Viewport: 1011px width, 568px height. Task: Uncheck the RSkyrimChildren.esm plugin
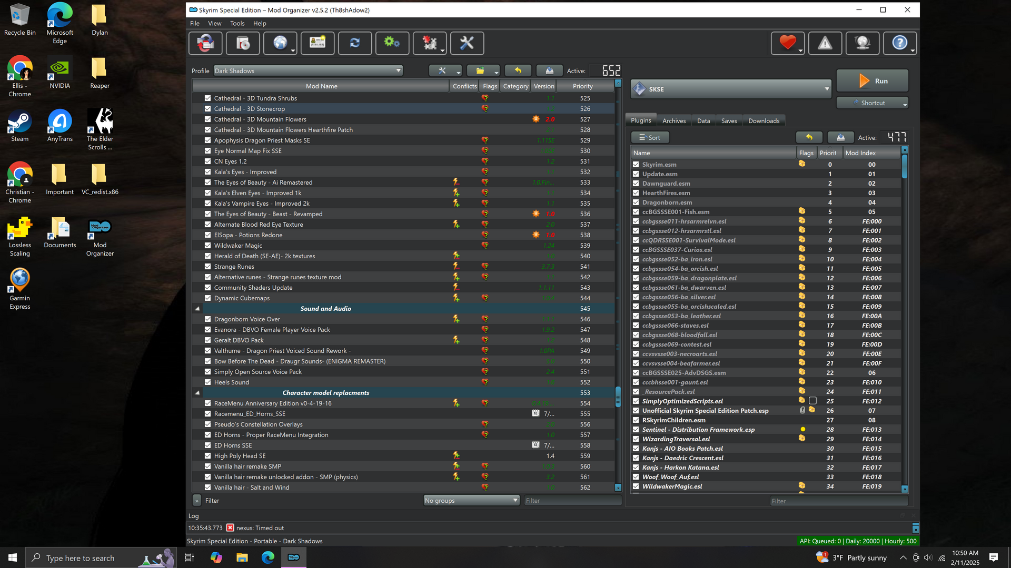pyautogui.click(x=636, y=420)
